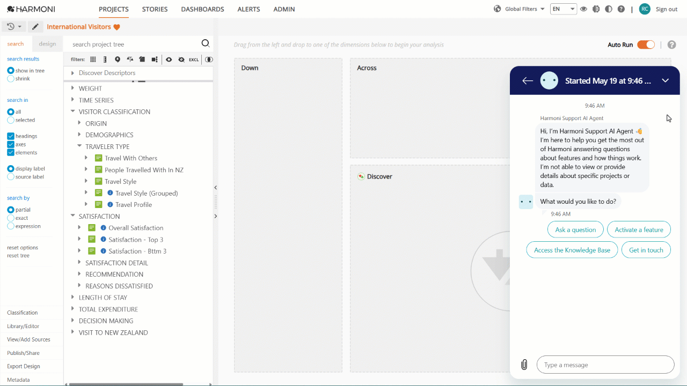Open the Global Filters dropdown
The height and width of the screenshot is (386, 687).
pos(519,9)
